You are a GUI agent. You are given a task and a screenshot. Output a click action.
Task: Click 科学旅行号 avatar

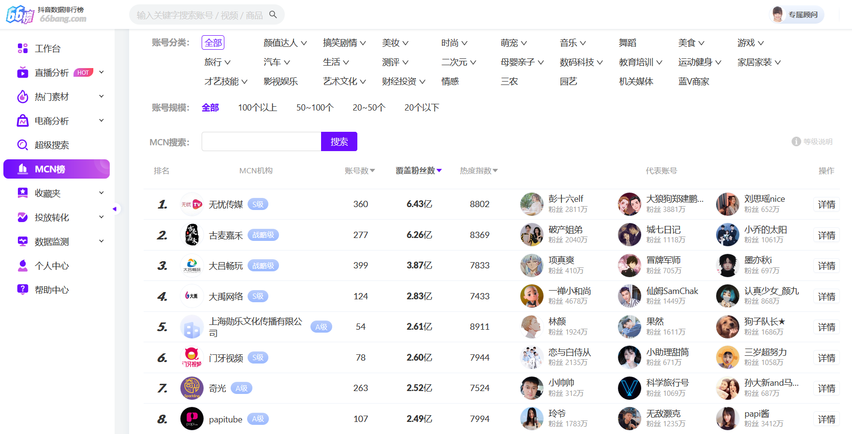[x=630, y=388]
